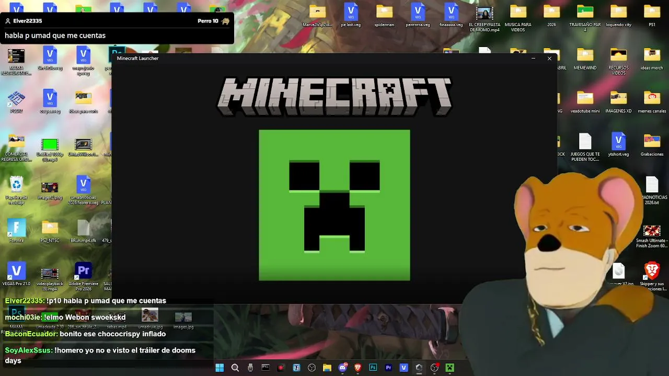Screen dimensions: 669x376
Task: Switch to VEGAS Pro in the taskbar
Action: 403,368
